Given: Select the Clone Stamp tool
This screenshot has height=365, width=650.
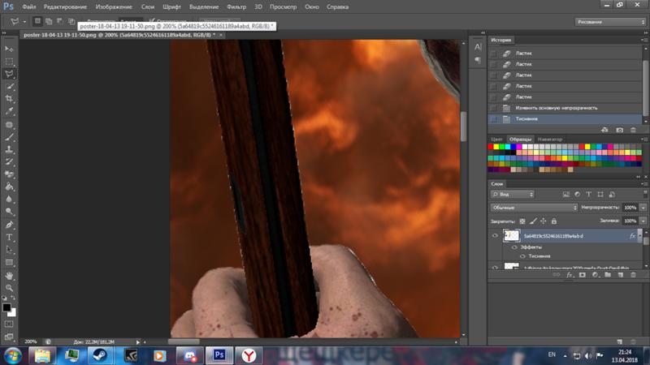Looking at the screenshot, I should pos(9,149).
